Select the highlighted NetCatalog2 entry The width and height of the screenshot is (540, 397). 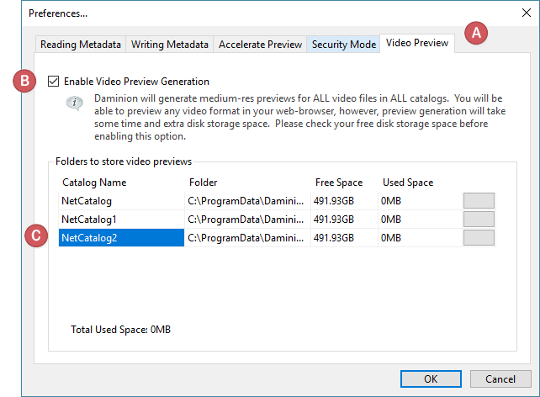89,238
